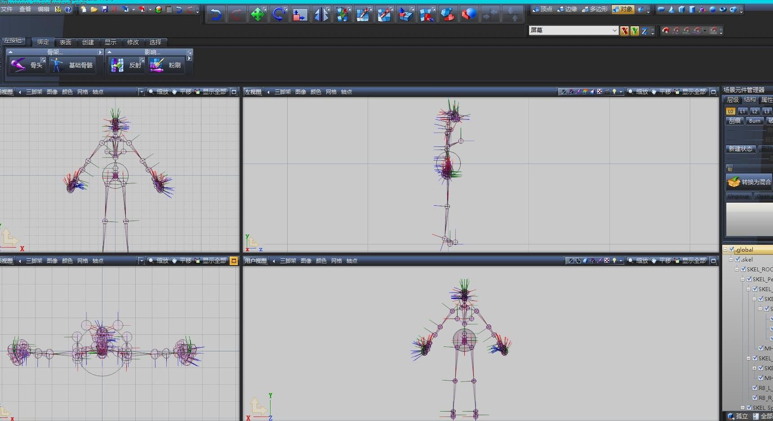Click the 转换为混合 box icon button
The image size is (773, 421).
click(x=749, y=182)
